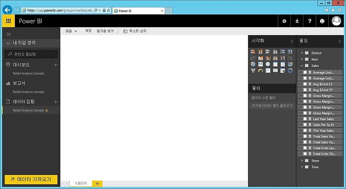Screen dimensions: 346x189
Task: Select the globe map visualization
Action: 268,64
